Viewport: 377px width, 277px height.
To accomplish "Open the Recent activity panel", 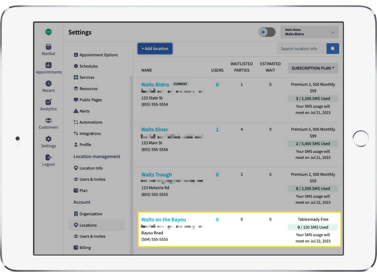I will click(48, 86).
